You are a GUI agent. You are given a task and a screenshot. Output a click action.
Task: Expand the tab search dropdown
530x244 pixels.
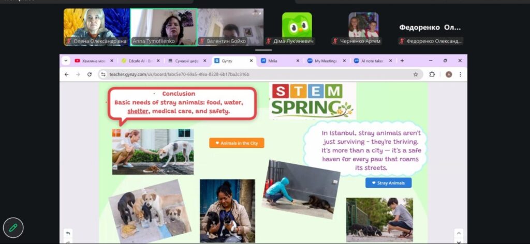tap(66, 61)
